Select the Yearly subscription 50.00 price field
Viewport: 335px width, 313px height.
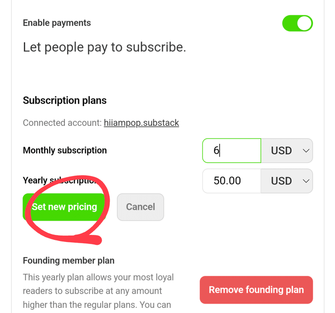232,181
